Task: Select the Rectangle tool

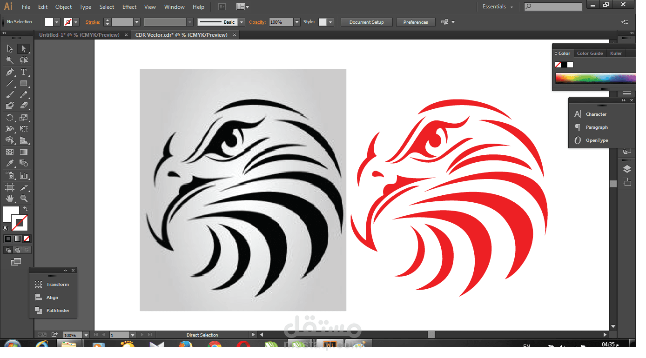Action: 24,84
